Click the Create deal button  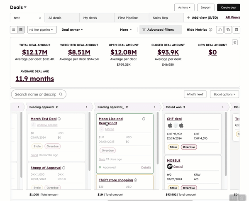click(x=228, y=7)
